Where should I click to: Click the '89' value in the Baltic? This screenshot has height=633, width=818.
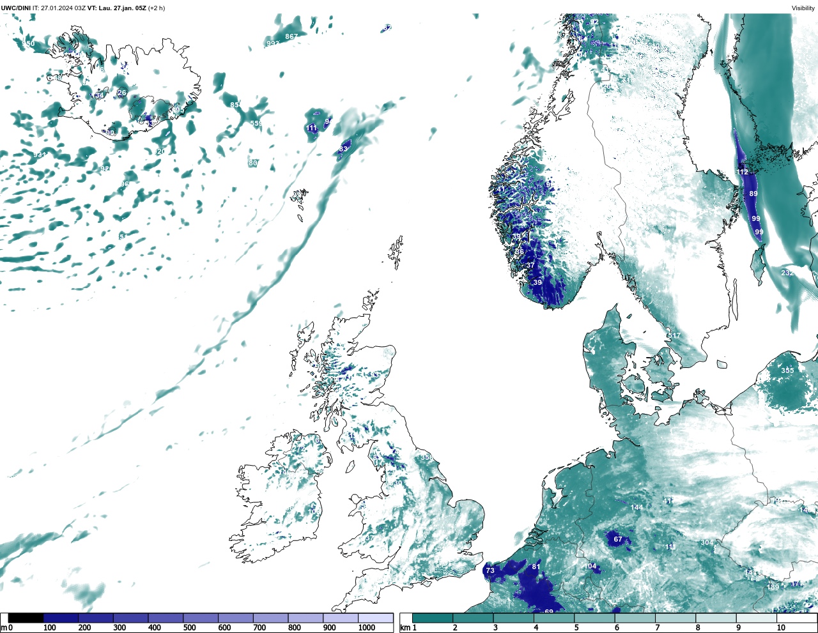pyautogui.click(x=753, y=194)
